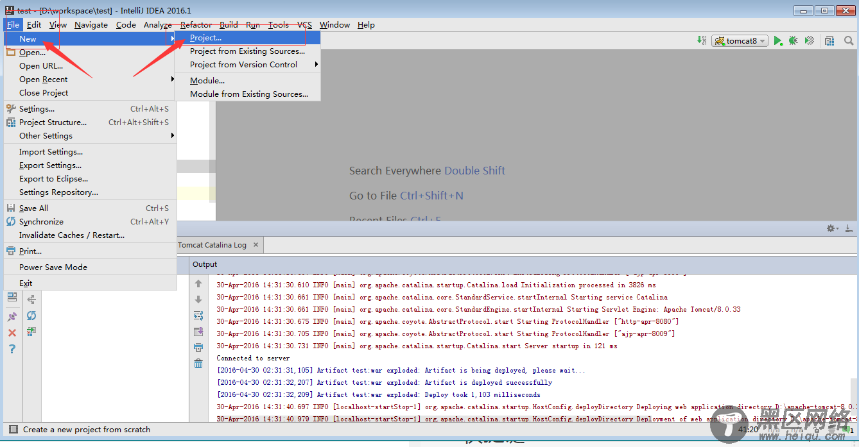Open the Edit menu
Screen dimensions: 859x447
34,25
